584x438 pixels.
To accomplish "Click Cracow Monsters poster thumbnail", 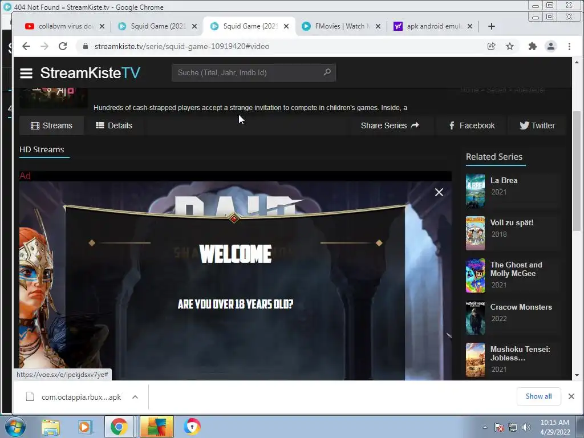I will 475,318.
